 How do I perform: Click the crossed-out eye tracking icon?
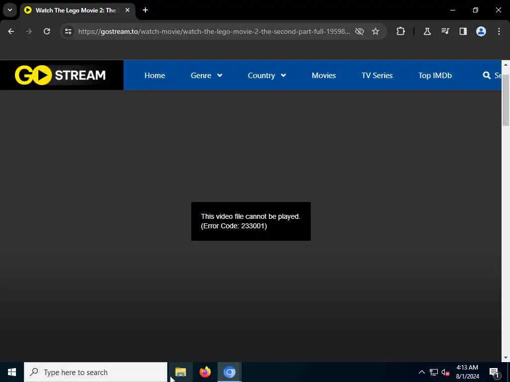tap(360, 31)
